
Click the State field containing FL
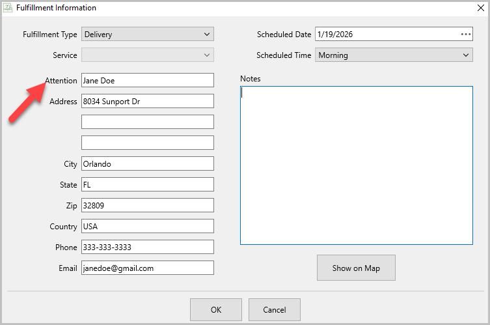pos(148,184)
